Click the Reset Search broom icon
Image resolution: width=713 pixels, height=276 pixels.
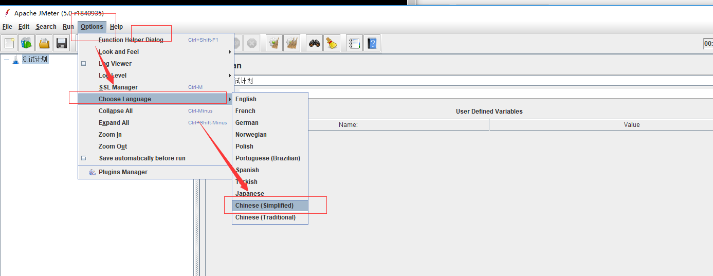click(332, 43)
